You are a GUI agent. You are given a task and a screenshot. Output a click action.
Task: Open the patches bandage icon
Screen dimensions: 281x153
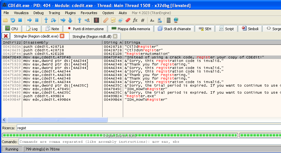[106, 20]
